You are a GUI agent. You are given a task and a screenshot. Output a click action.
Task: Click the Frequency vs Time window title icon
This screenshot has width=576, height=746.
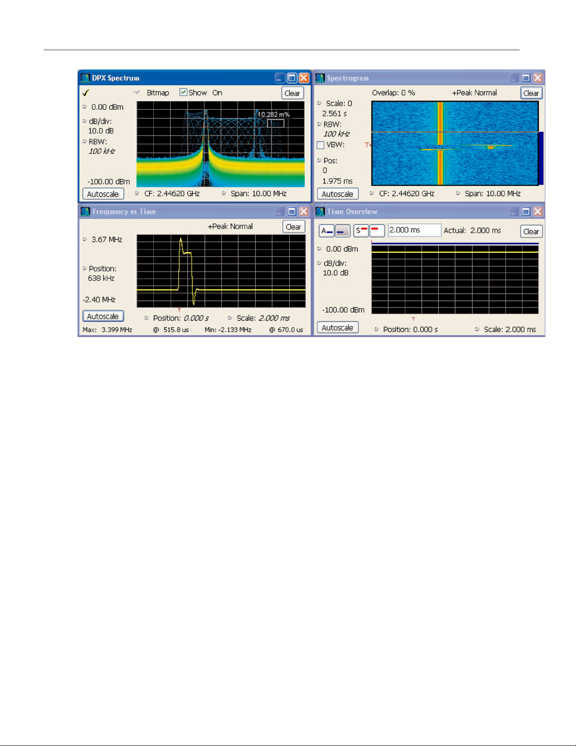[x=85, y=211]
